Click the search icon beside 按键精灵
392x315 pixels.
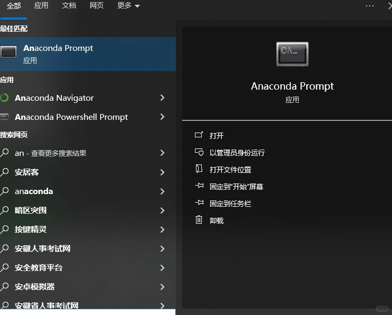pyautogui.click(x=4, y=229)
